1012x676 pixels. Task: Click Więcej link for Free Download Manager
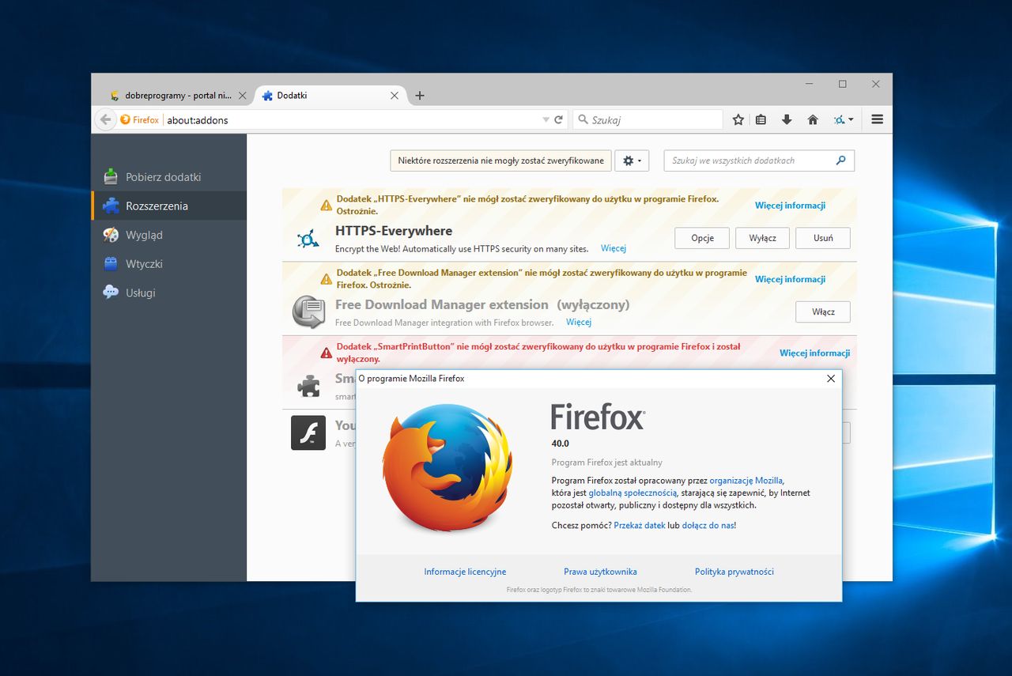coord(579,322)
